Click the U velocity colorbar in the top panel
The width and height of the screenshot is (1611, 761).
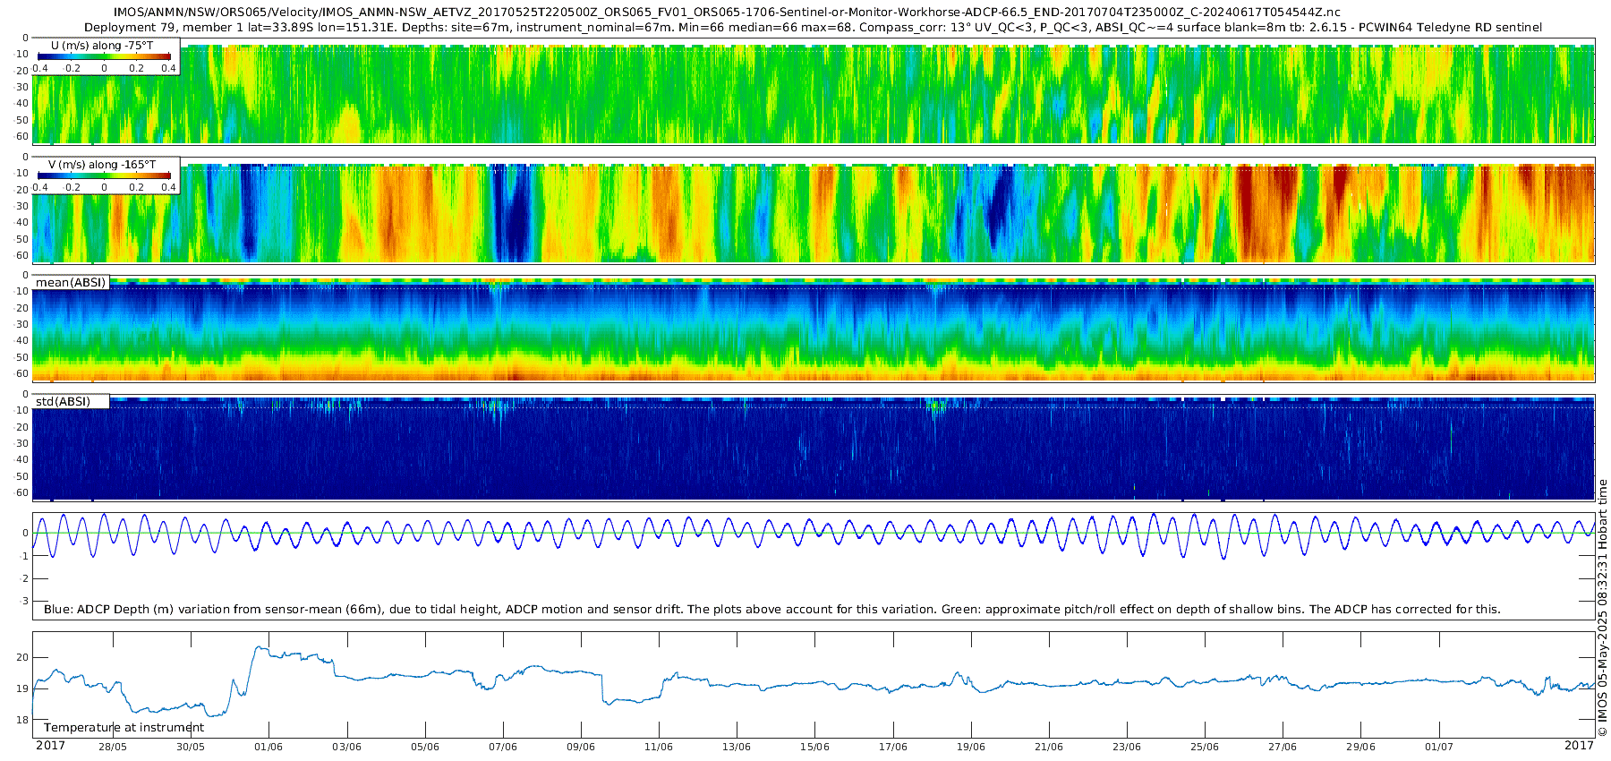click(x=104, y=56)
